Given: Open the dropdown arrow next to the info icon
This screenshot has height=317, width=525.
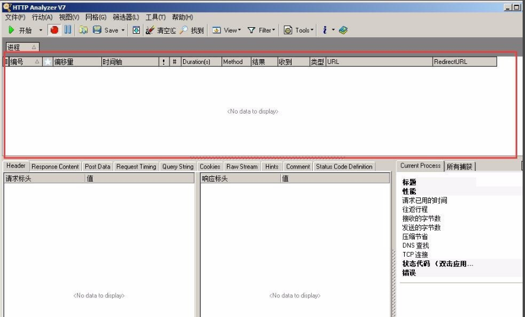Looking at the screenshot, I should tap(333, 30).
